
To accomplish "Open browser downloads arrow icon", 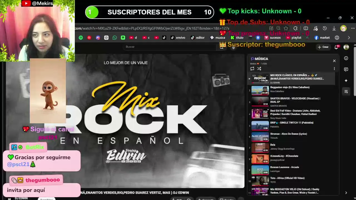I will pos(334,28).
